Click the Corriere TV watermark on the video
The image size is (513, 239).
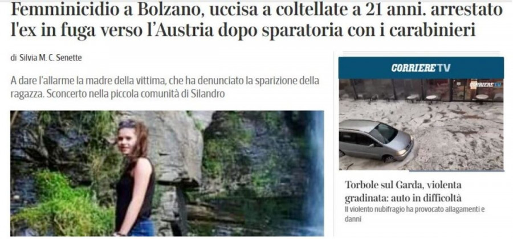pos(486,85)
